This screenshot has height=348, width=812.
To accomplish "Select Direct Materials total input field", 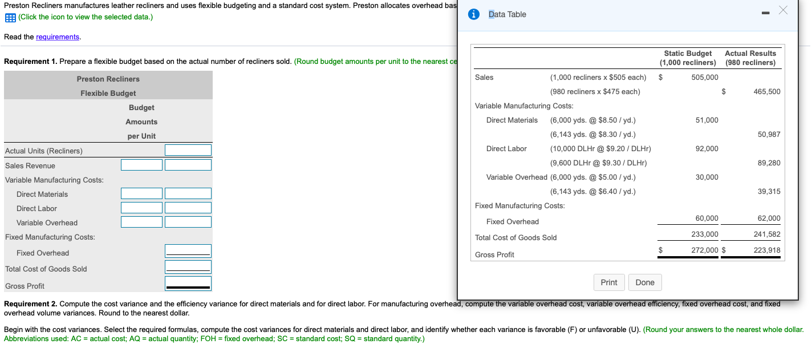I will (x=188, y=193).
